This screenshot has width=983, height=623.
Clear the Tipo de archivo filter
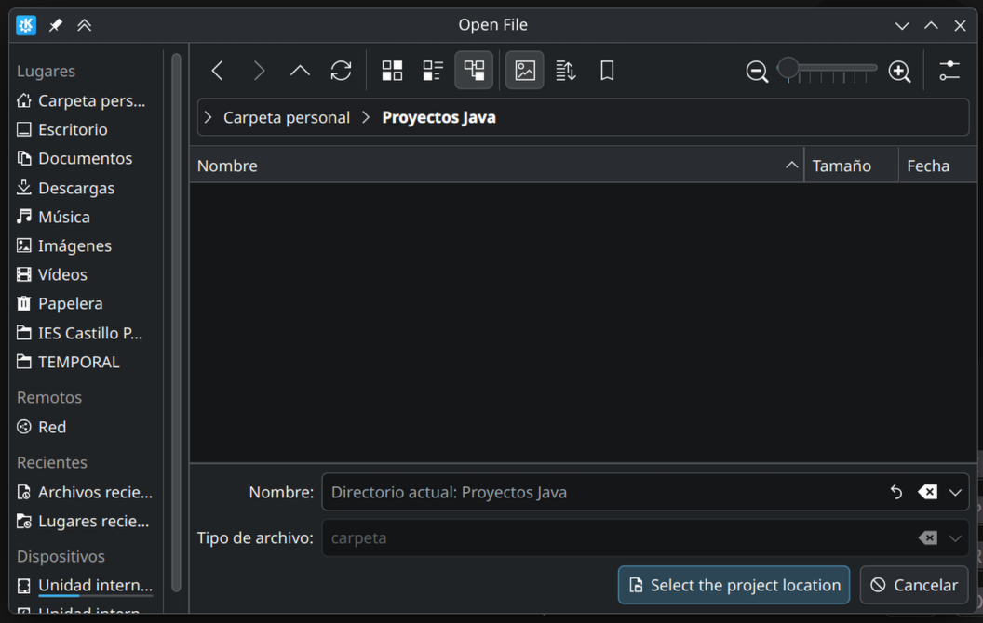click(x=928, y=537)
